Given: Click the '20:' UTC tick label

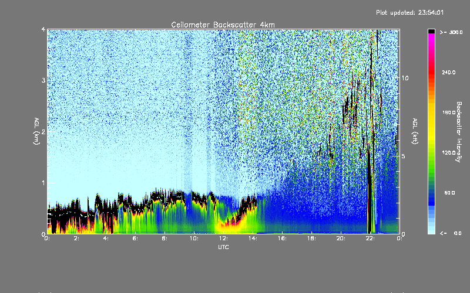Looking at the screenshot, I should [x=341, y=239].
